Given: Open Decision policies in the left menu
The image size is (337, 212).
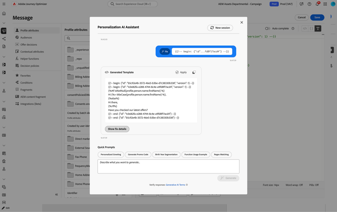Looking at the screenshot, I should [x=37, y=66].
